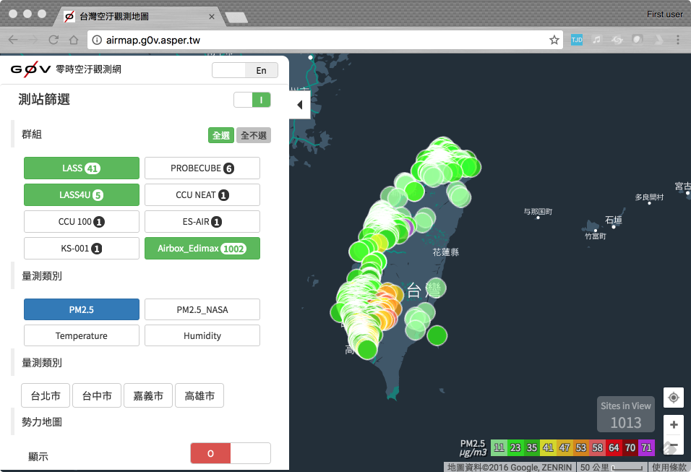Viewport: 691px width, 472px height.
Task: Click the TJD browser extension icon
Action: (x=576, y=40)
